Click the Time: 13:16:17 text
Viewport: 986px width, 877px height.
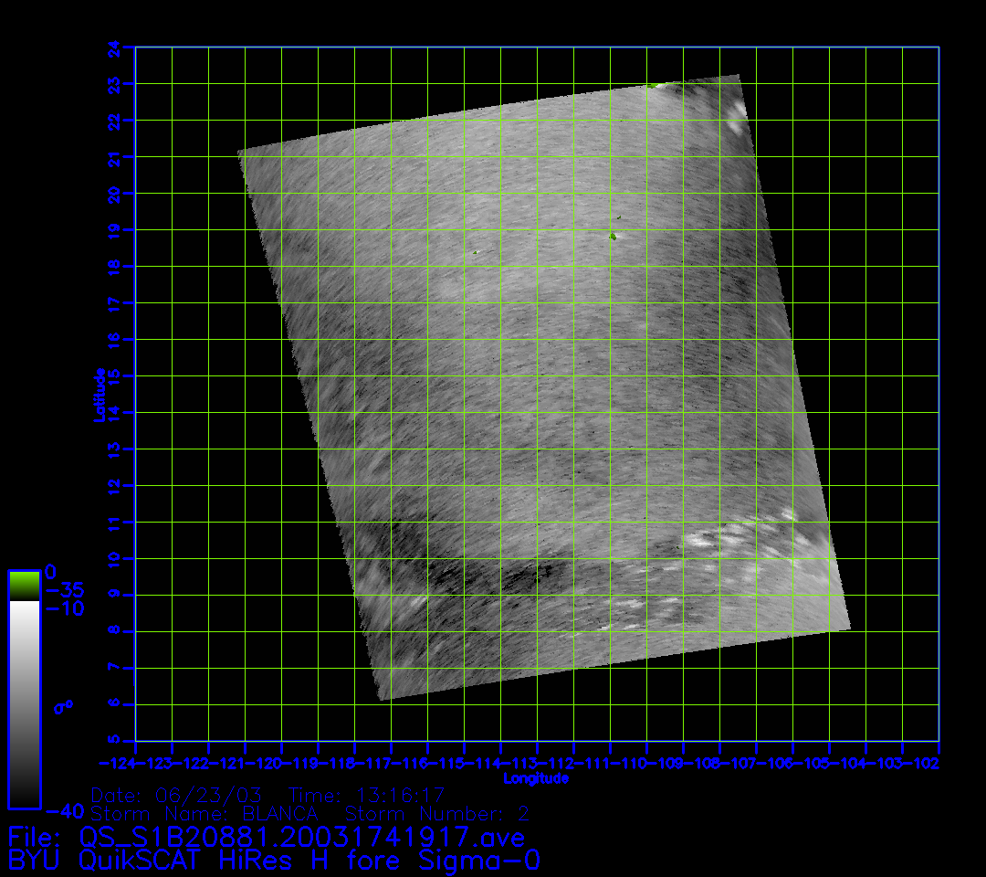(x=366, y=795)
